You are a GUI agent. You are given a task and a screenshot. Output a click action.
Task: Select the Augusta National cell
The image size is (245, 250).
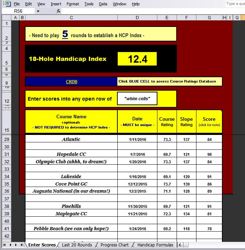tap(71, 191)
